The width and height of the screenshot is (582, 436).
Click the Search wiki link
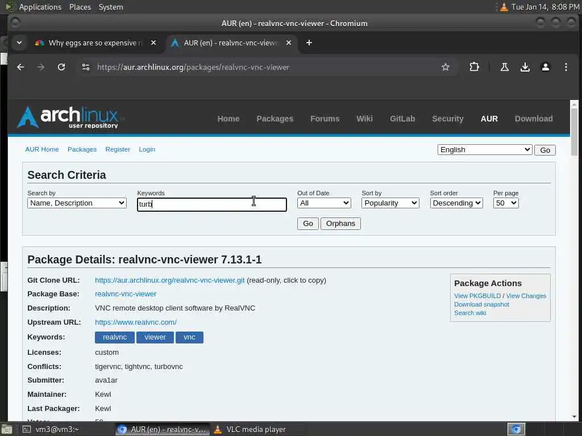coord(470,313)
